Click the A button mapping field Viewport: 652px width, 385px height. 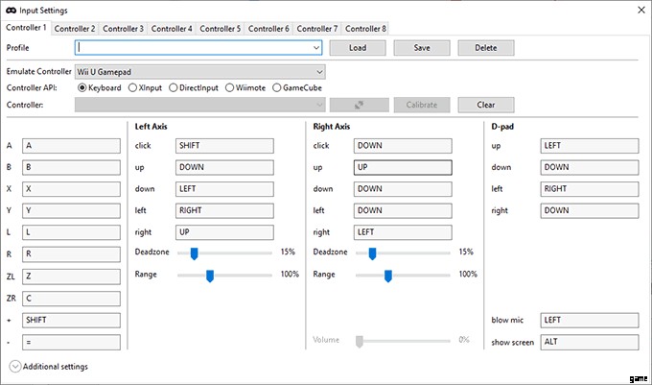pos(71,146)
